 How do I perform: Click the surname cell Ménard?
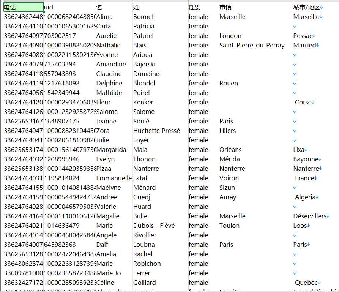click(x=161, y=188)
